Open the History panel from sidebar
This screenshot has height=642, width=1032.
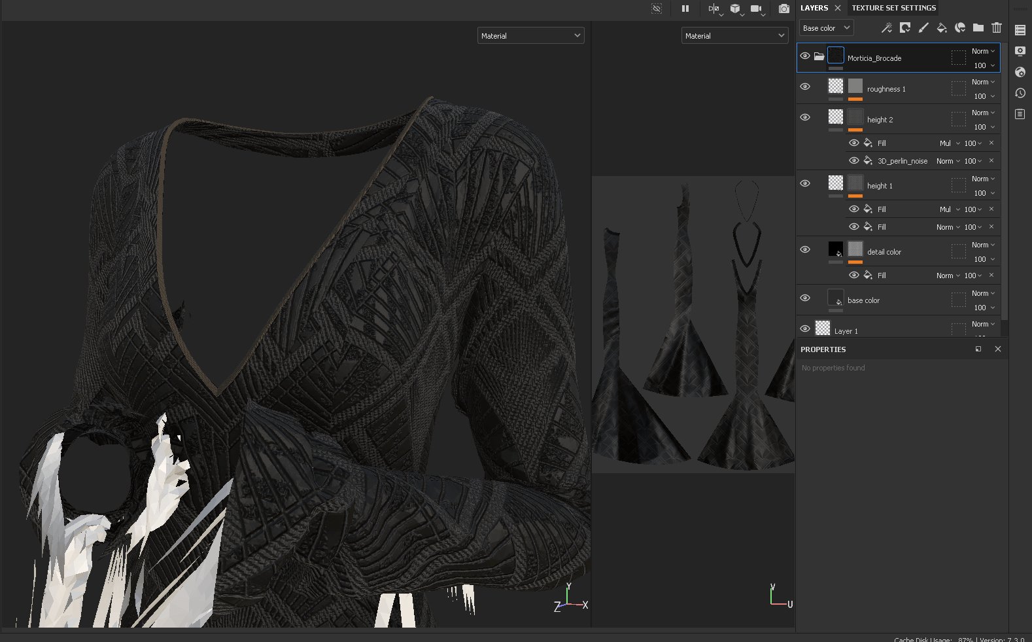click(x=1020, y=93)
